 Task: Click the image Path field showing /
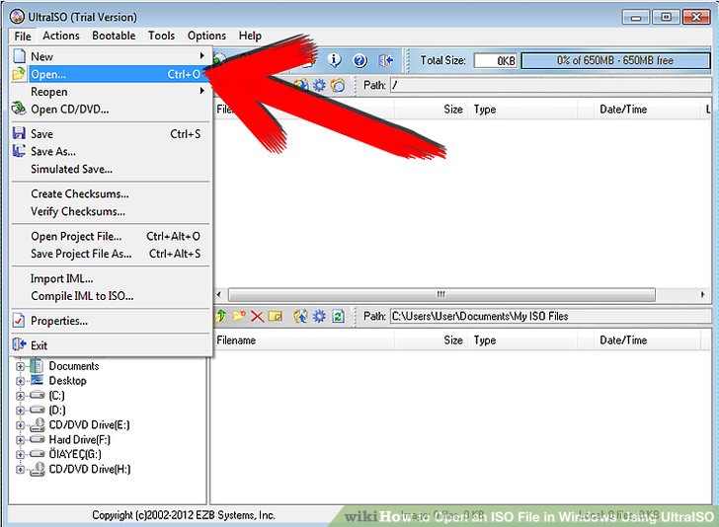point(551,85)
